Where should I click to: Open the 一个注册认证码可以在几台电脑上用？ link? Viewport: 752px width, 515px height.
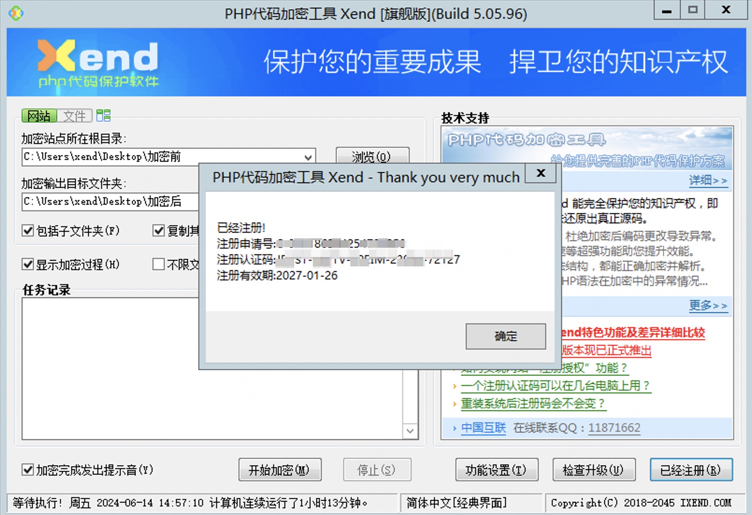(556, 386)
